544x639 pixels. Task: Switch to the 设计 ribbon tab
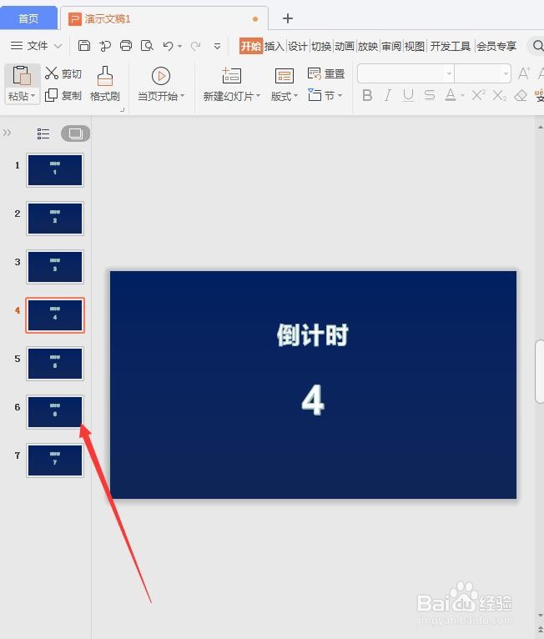pos(298,47)
